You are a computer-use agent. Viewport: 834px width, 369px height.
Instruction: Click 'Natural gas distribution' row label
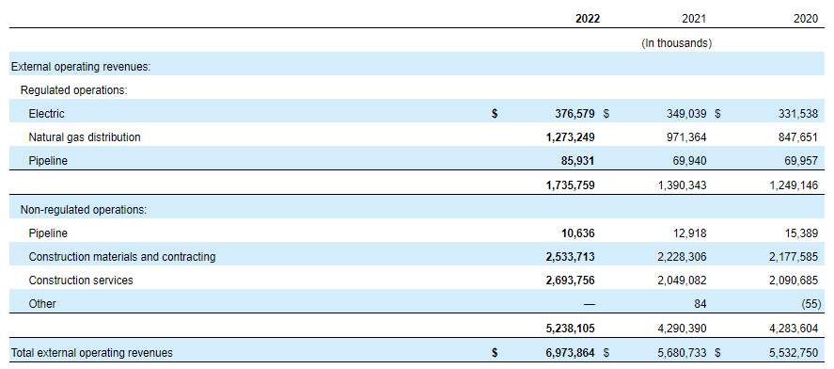pyautogui.click(x=85, y=137)
